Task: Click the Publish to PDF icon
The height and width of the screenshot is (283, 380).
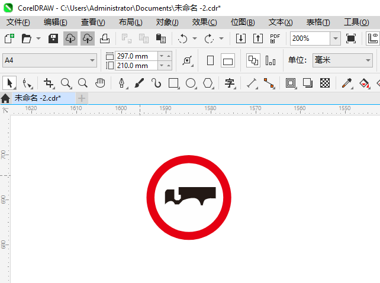Action: click(275, 38)
